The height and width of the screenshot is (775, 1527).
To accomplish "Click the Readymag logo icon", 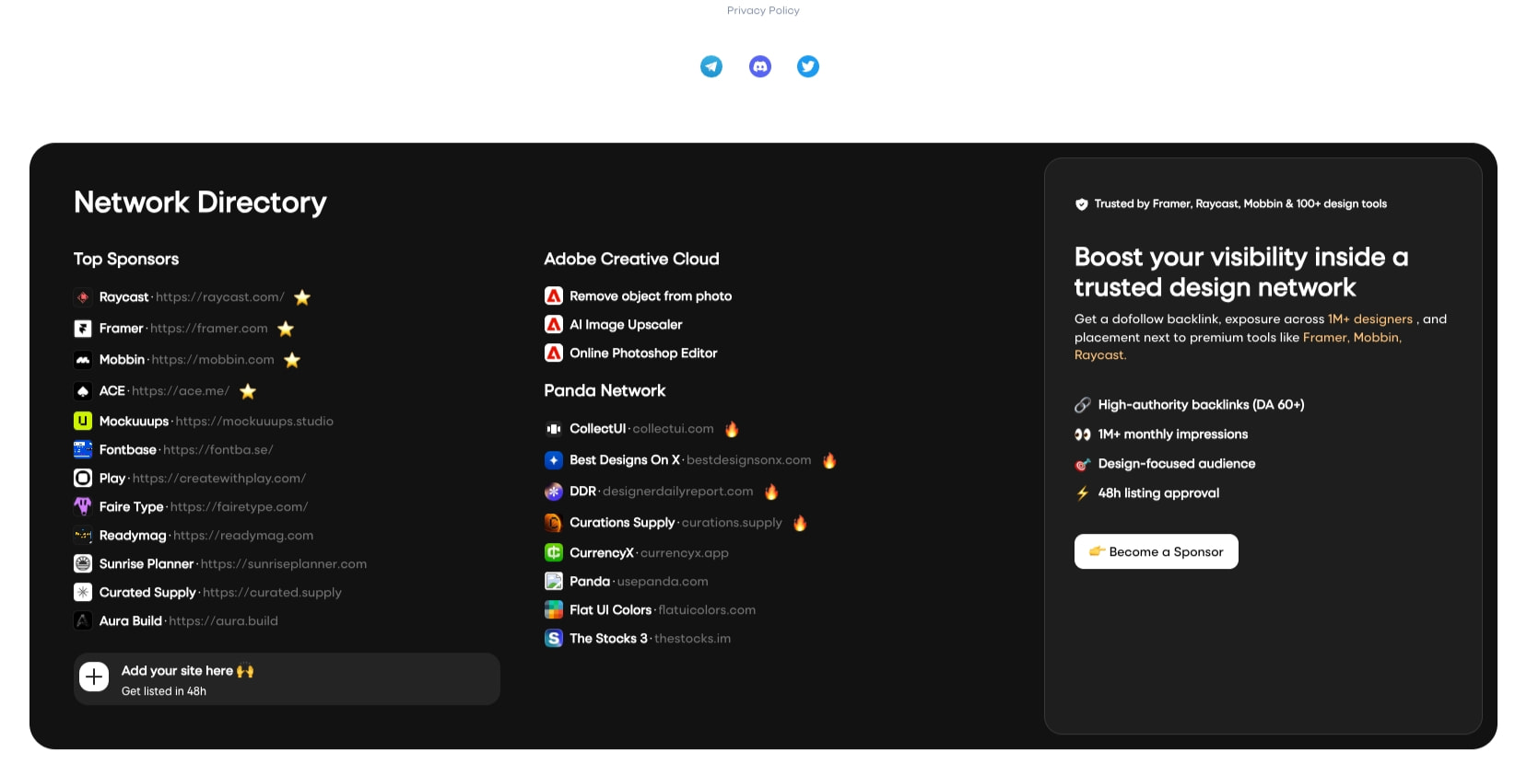I will click(x=83, y=535).
